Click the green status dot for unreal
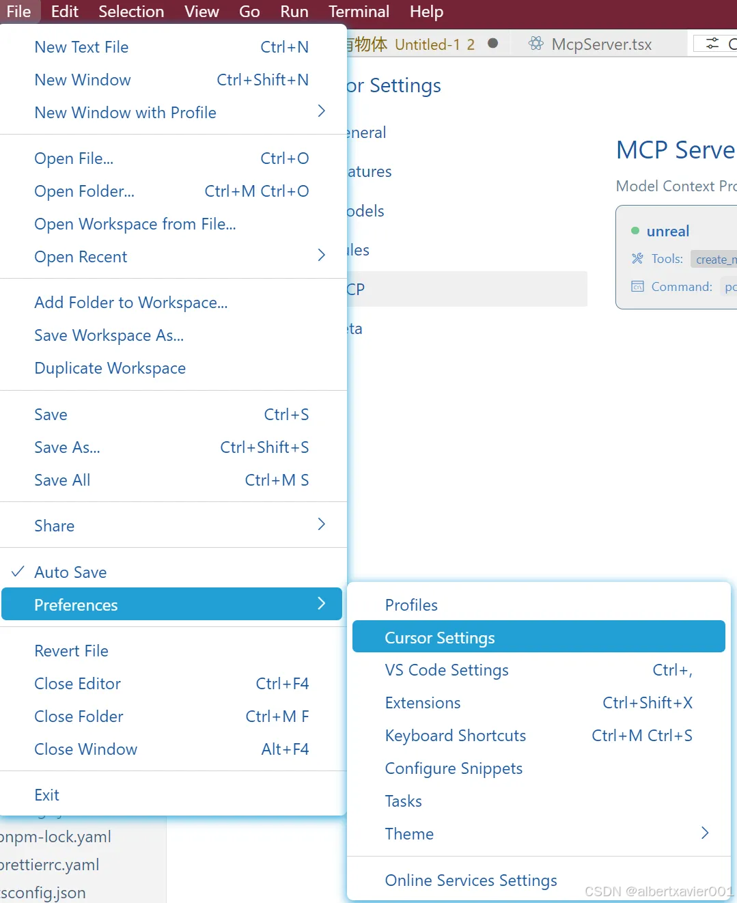This screenshot has width=737, height=903. (x=635, y=231)
